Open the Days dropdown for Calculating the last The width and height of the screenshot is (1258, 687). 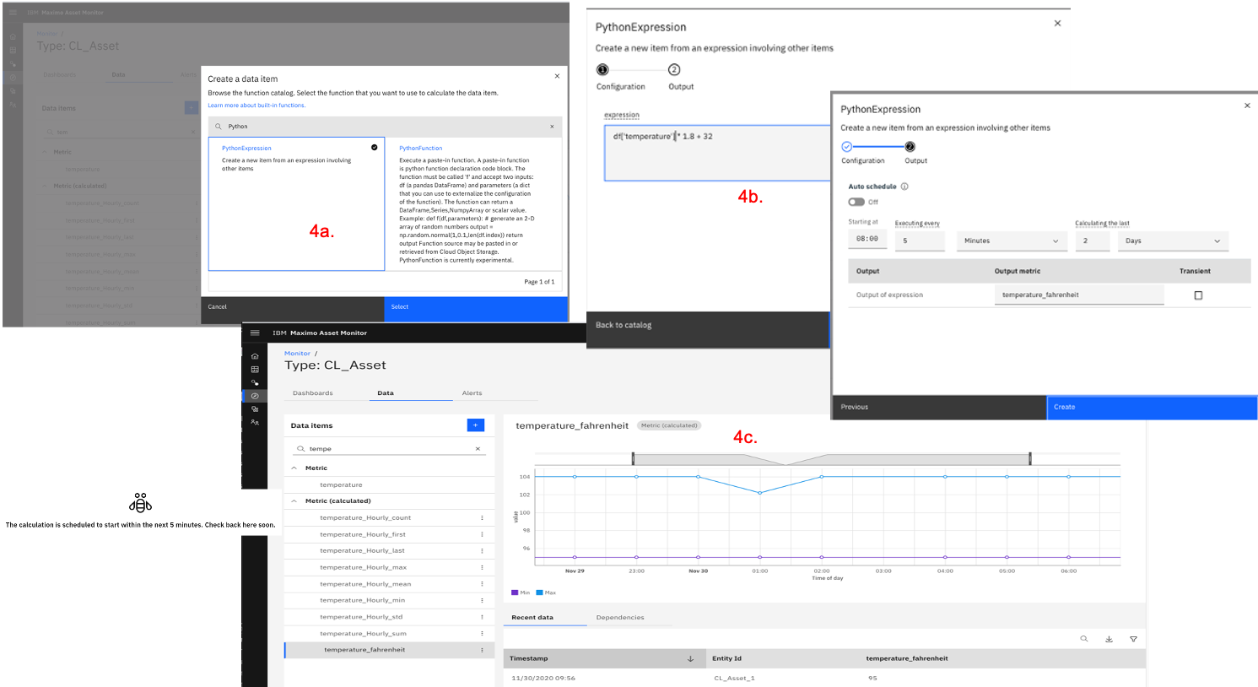tap(1173, 241)
